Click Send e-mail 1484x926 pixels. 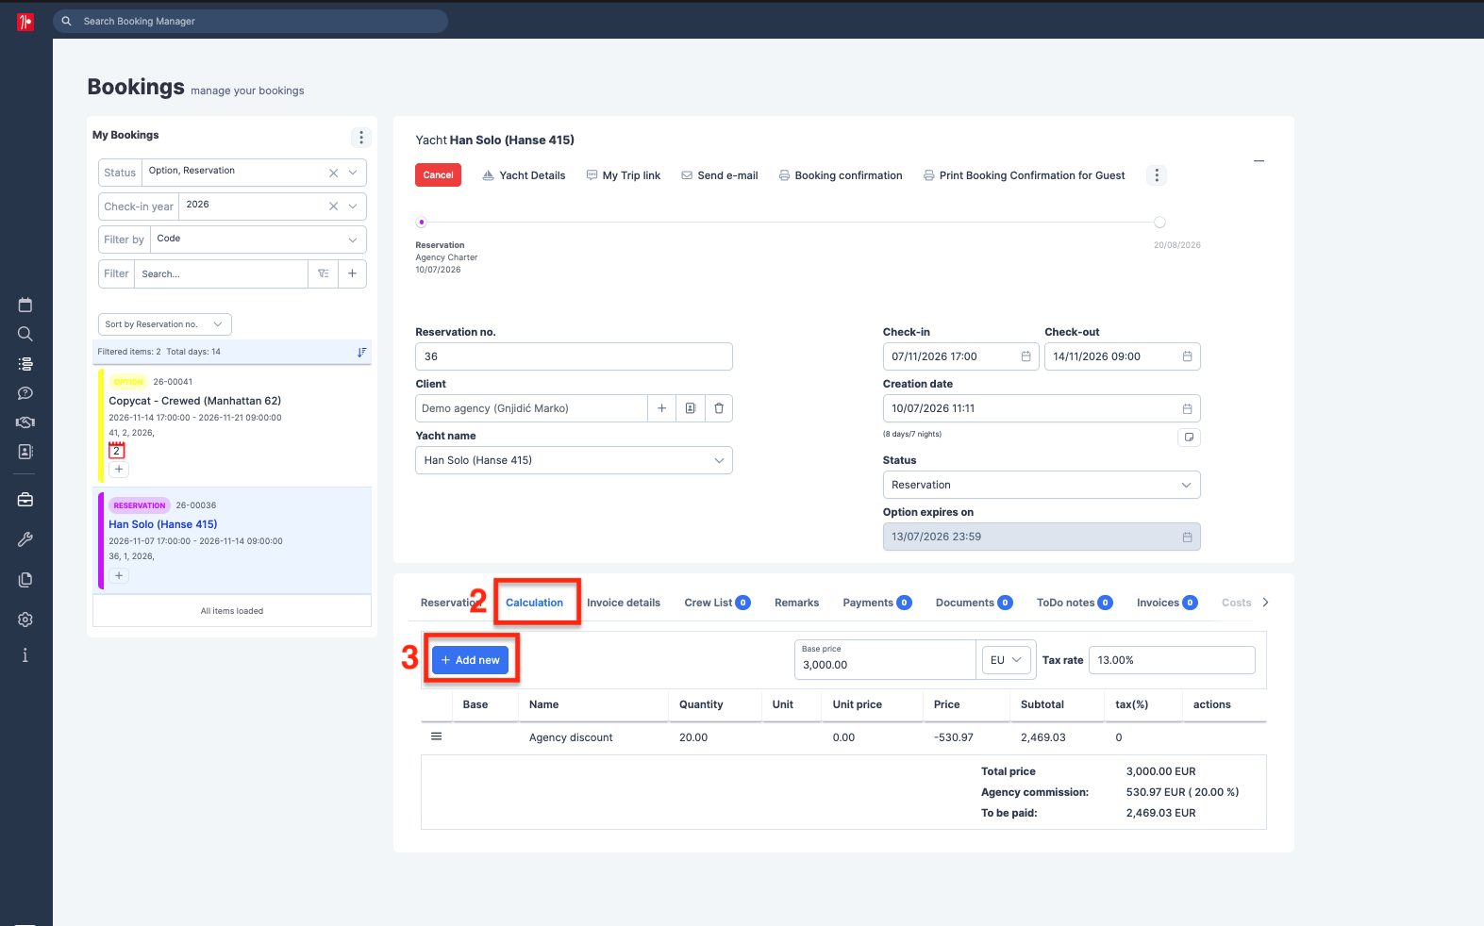[x=720, y=175]
